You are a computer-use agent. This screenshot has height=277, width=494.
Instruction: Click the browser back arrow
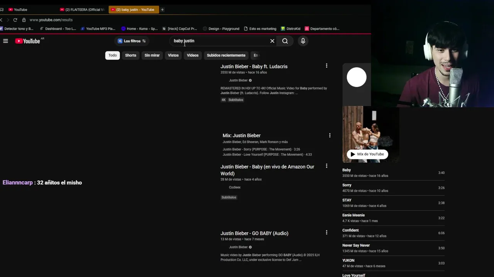pyautogui.click(x=2, y=20)
